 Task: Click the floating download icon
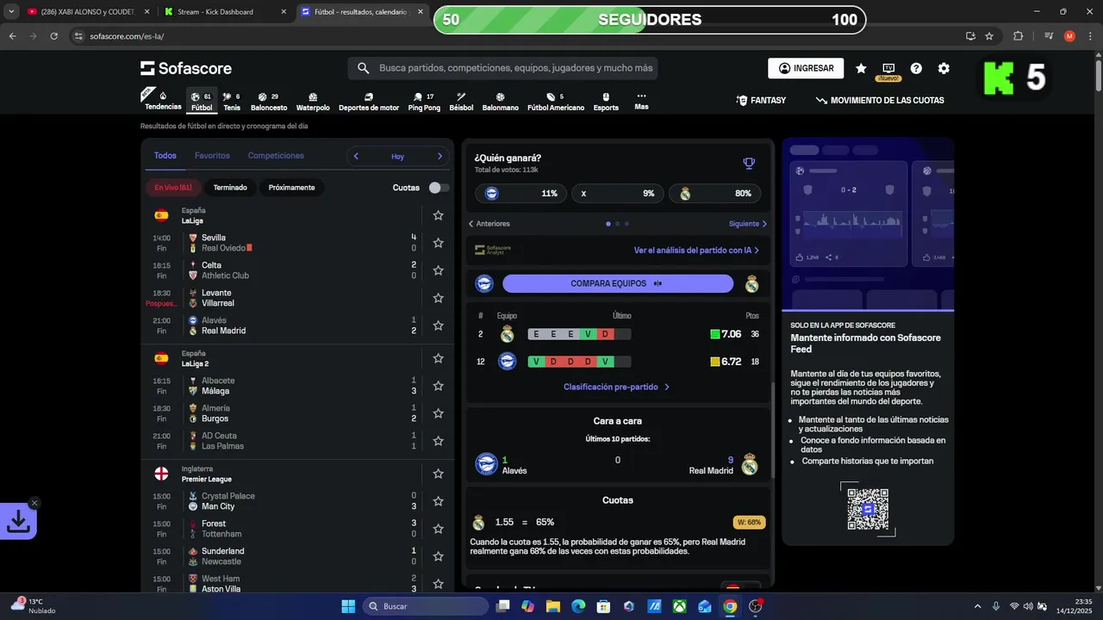tap(18, 520)
